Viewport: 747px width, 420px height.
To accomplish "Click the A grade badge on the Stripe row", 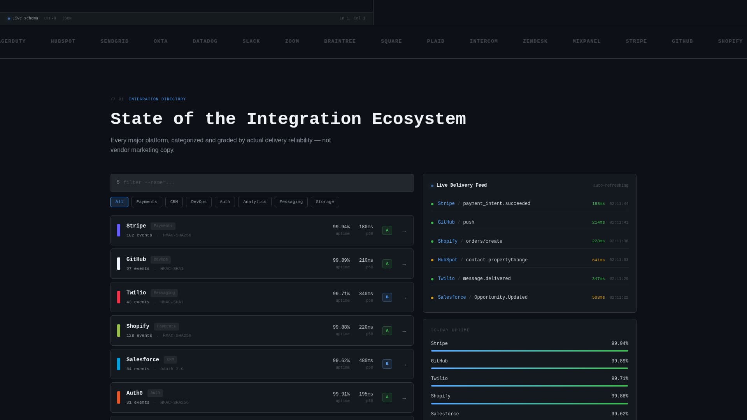I will point(387,230).
